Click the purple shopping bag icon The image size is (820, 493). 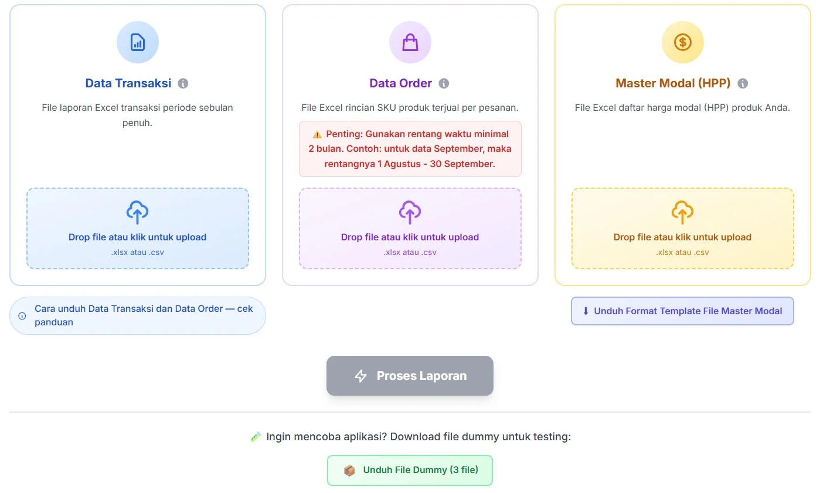tap(410, 42)
